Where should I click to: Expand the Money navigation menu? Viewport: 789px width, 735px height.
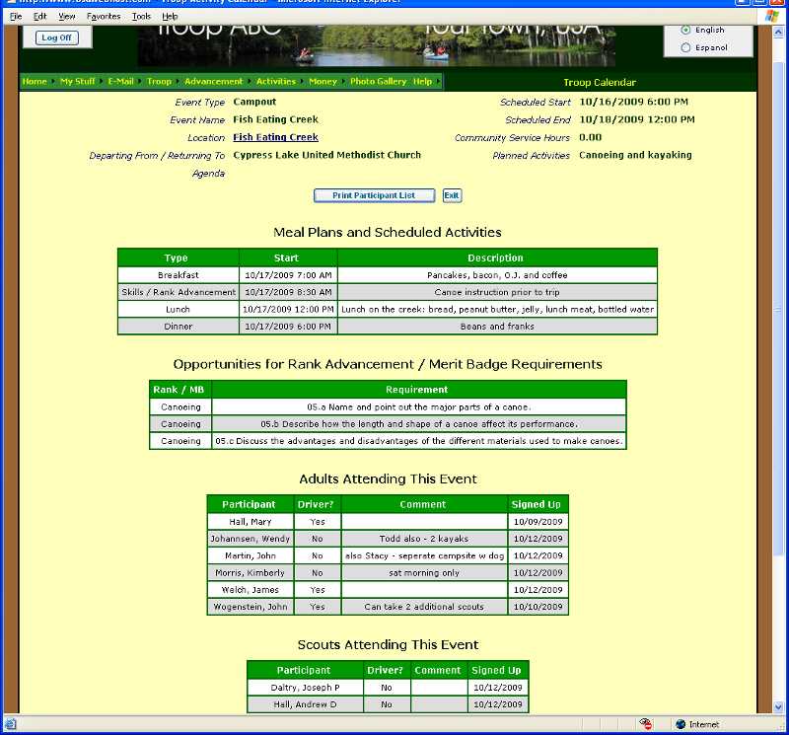[x=323, y=82]
